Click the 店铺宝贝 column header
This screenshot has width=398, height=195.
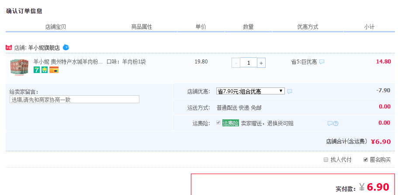coord(55,27)
